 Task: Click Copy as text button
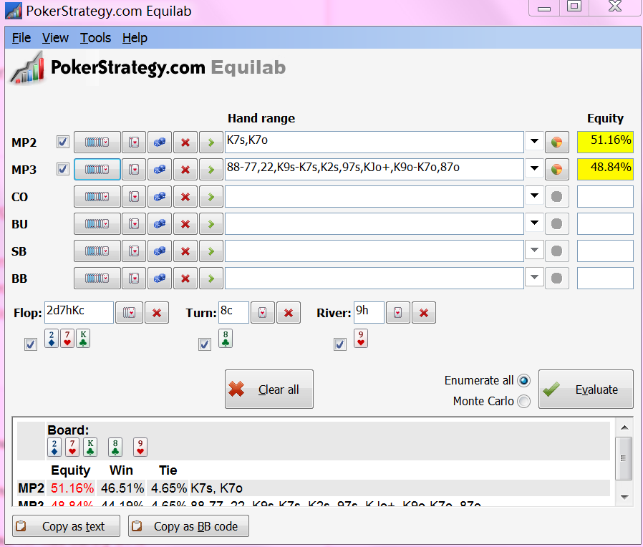66,526
